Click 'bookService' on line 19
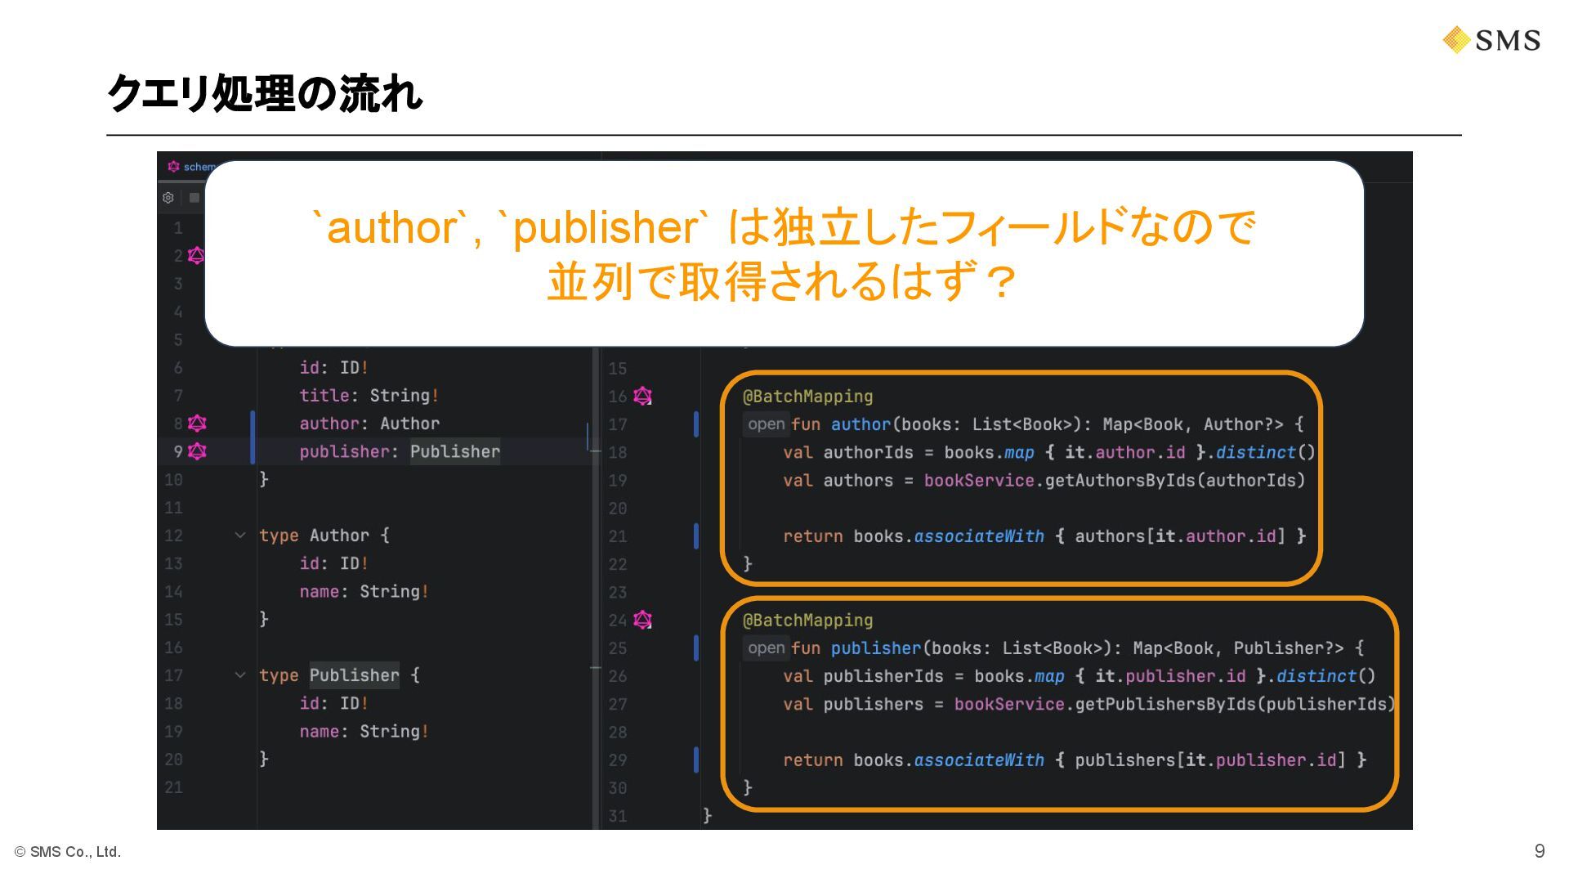Viewport: 1569px width, 883px height. click(979, 480)
